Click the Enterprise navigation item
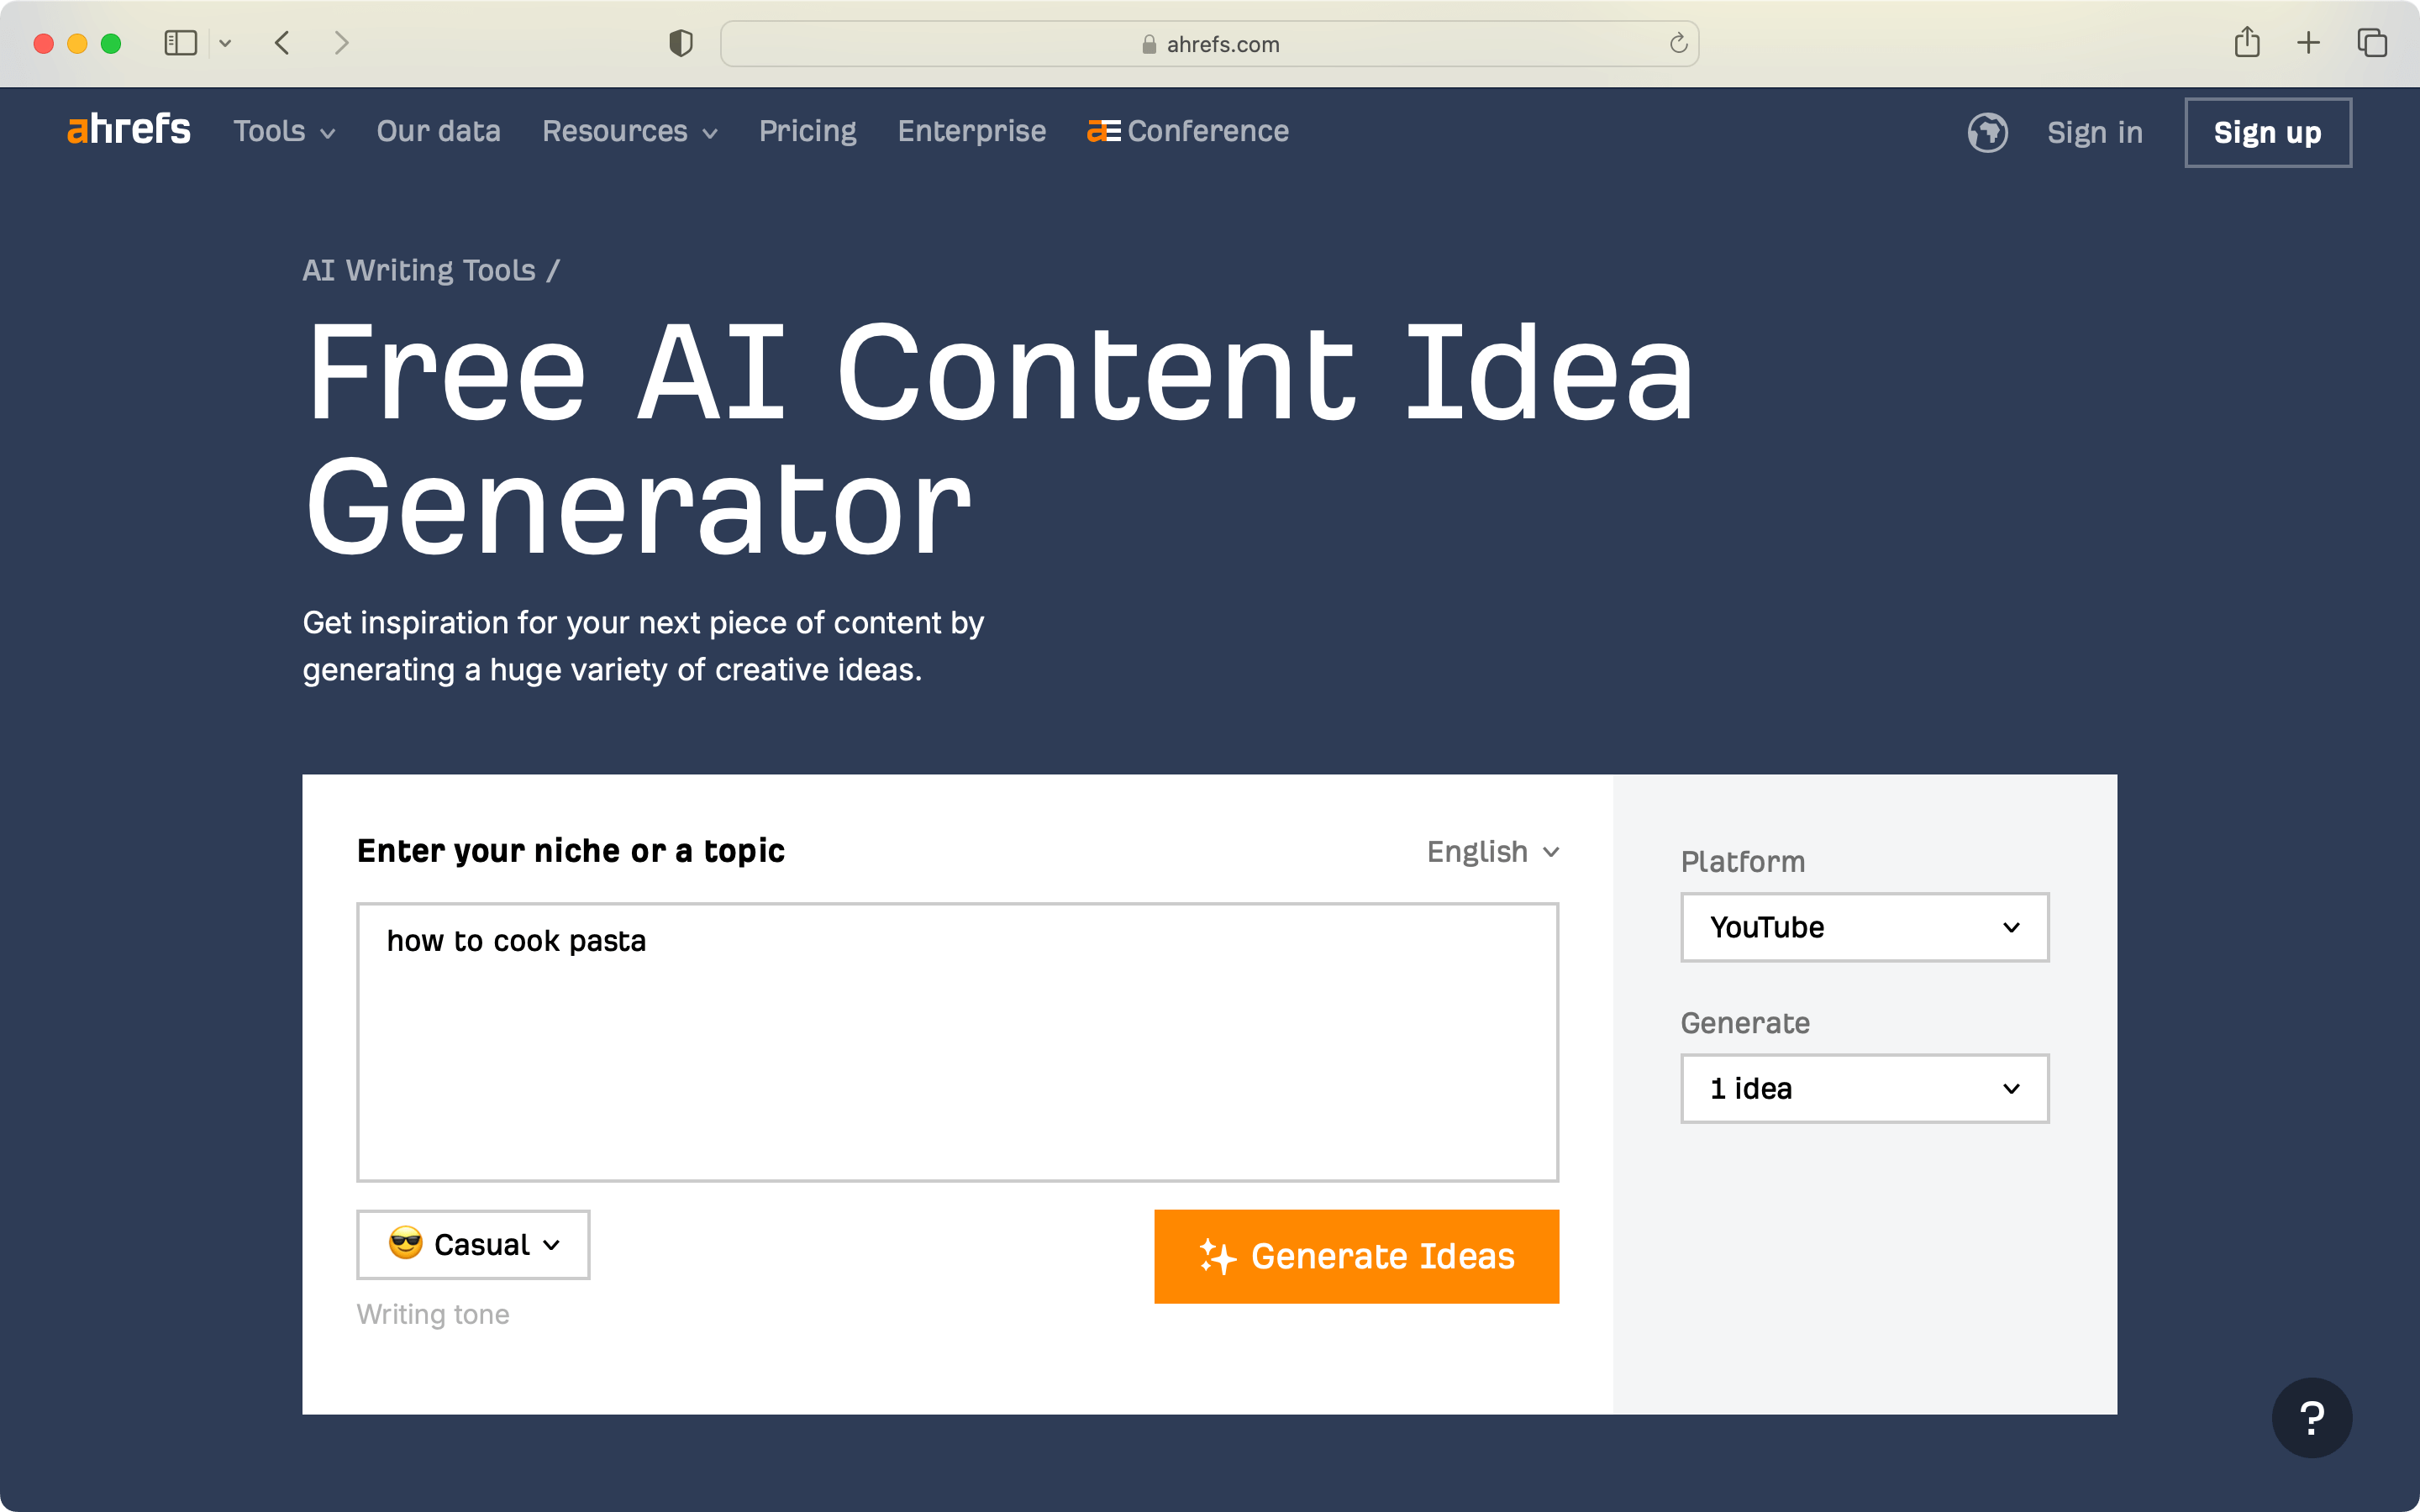The height and width of the screenshot is (1512, 2420). coord(971,131)
